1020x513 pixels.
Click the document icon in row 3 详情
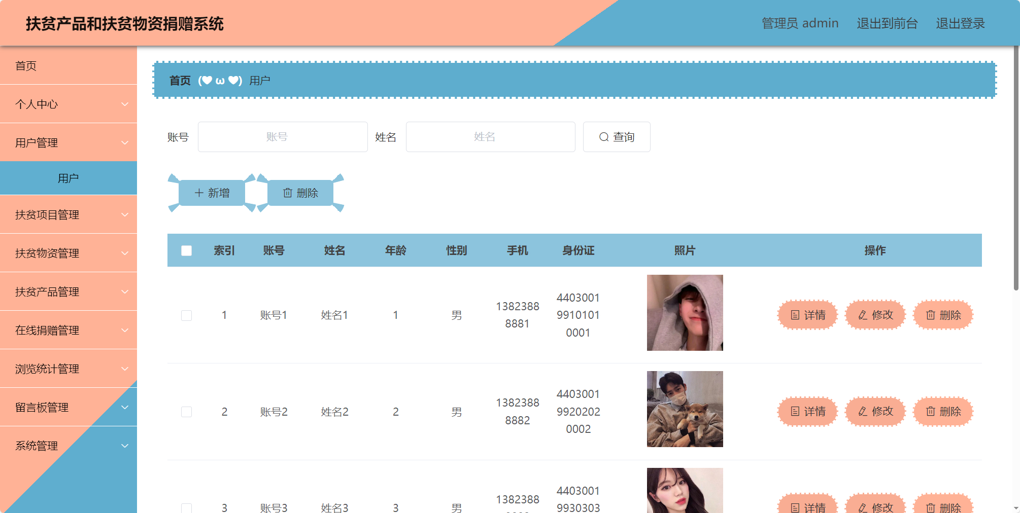[795, 507]
